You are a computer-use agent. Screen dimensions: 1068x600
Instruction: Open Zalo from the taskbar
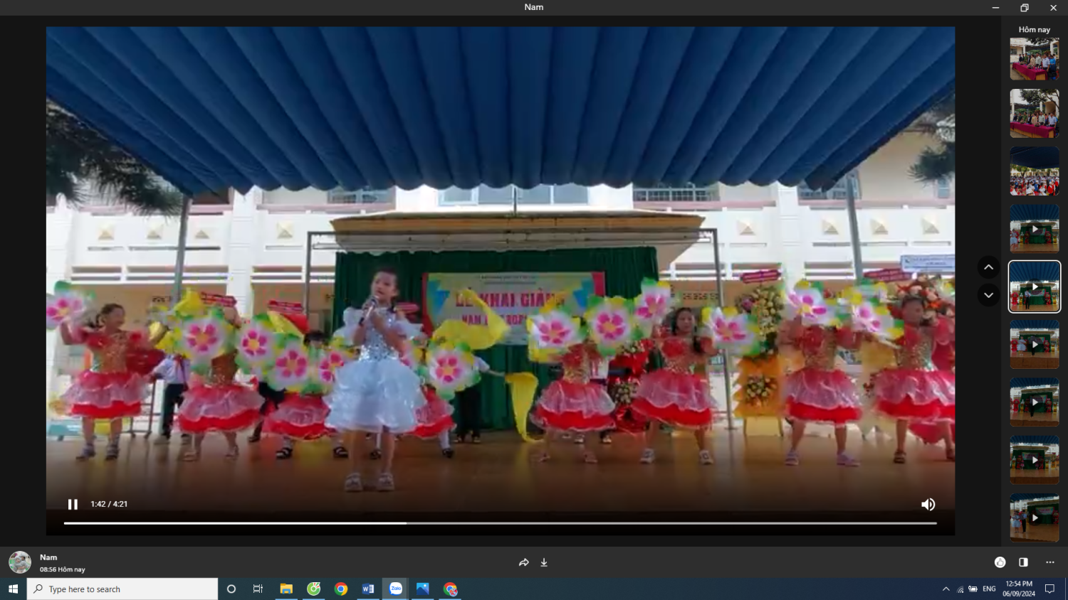[x=396, y=589]
